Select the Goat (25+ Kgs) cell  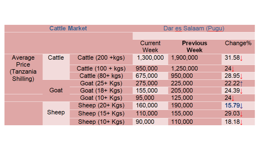coord(101,83)
